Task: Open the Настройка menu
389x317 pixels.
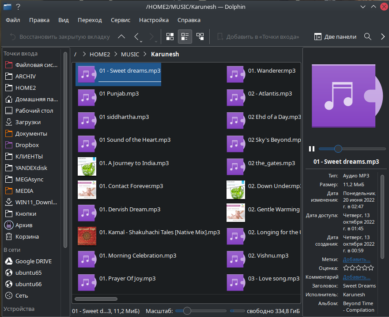Action: [154, 20]
